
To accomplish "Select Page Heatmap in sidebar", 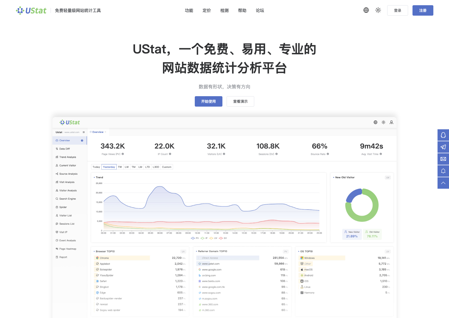I will (x=70, y=249).
